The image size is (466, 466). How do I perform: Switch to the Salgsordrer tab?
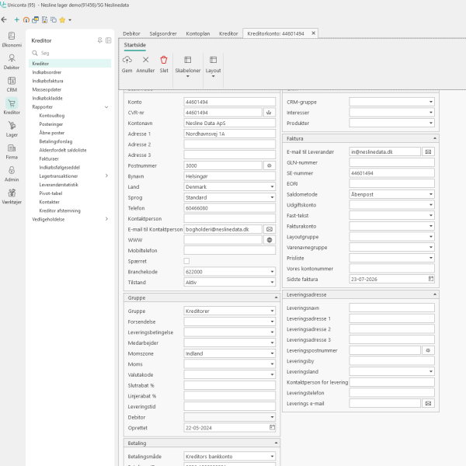[163, 33]
